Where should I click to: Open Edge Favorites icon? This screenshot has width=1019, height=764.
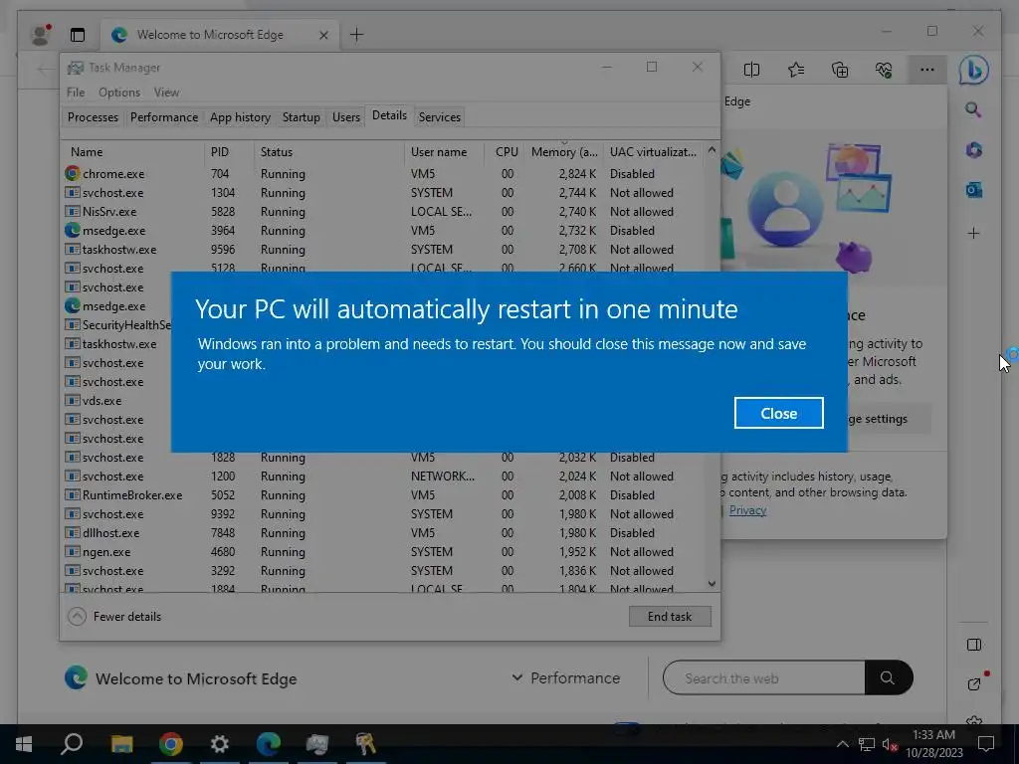795,70
